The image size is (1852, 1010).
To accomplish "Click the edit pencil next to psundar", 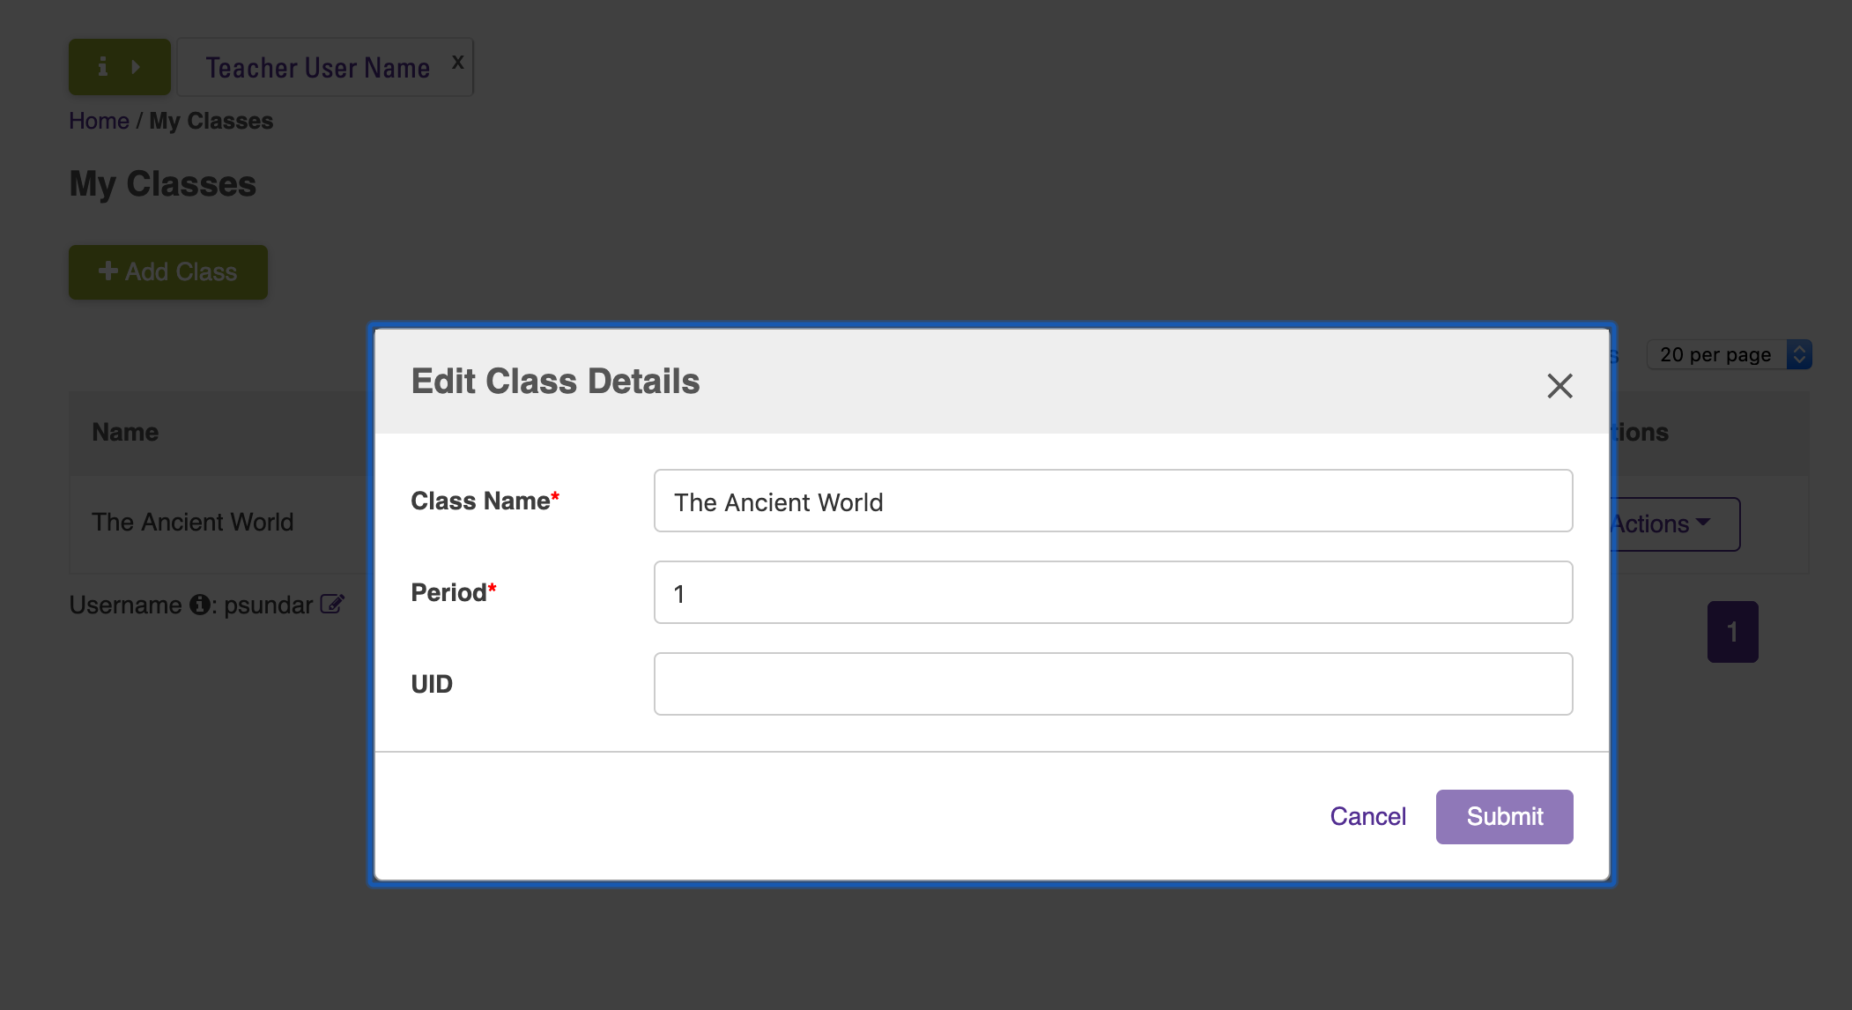I will tap(333, 604).
